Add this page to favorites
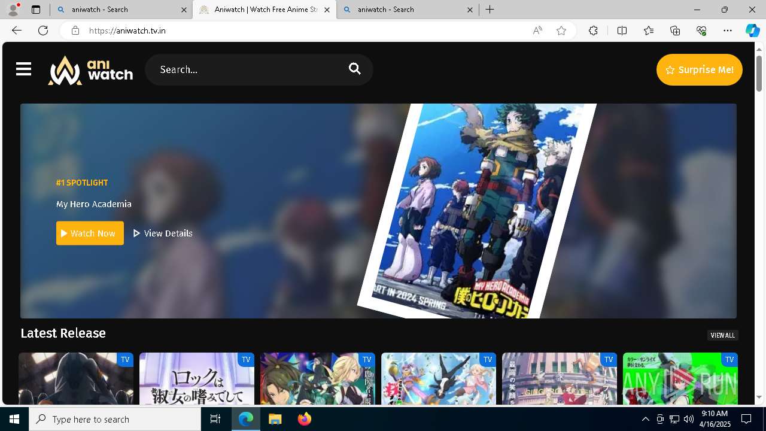This screenshot has height=431, width=766. tap(561, 31)
